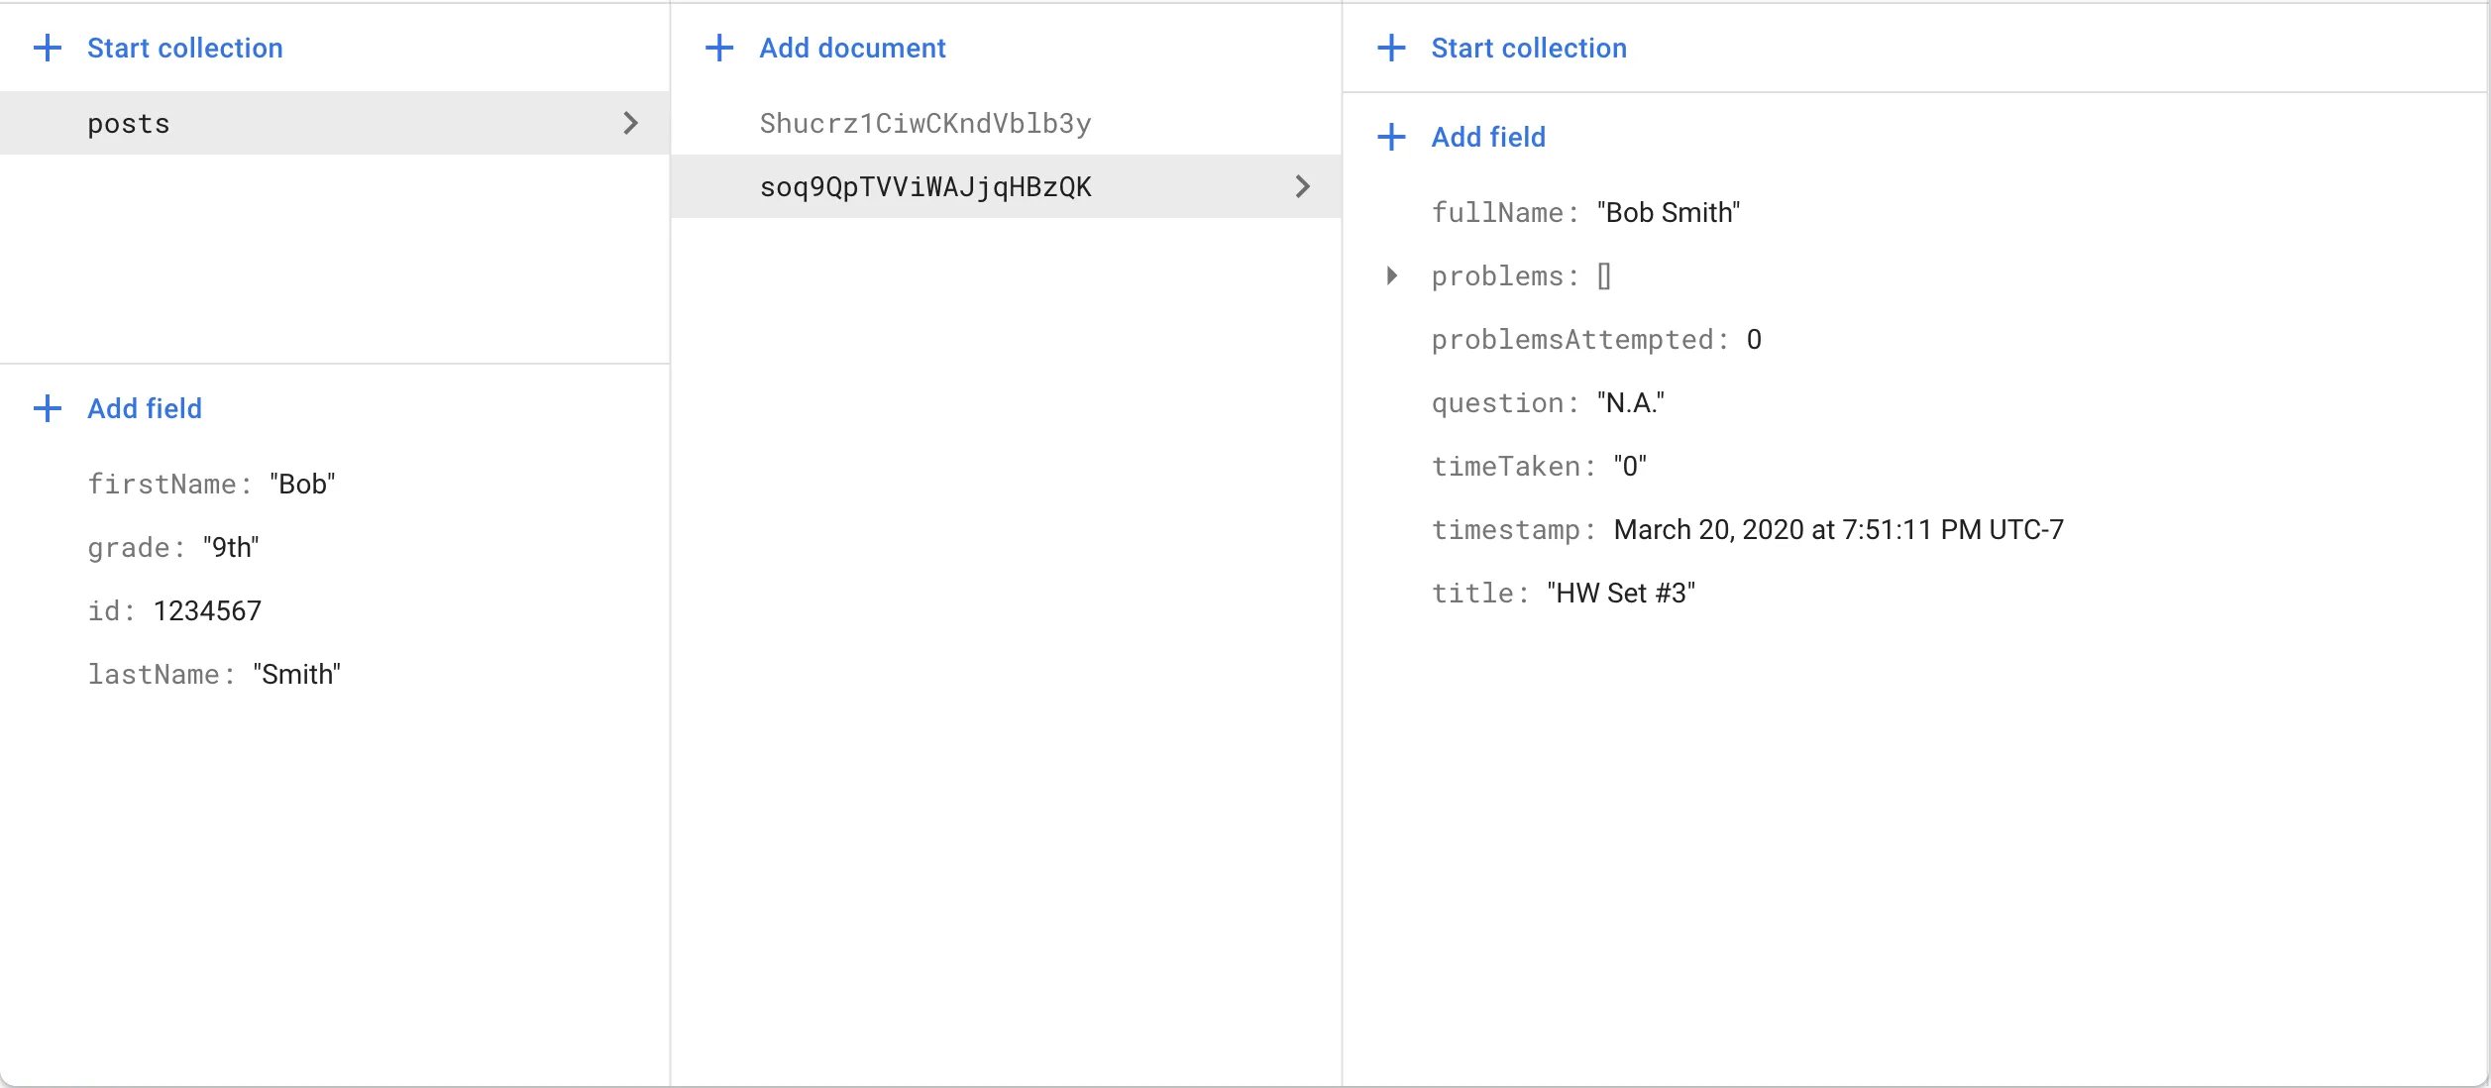
Task: Click the plus icon next to Add document
Action: pyautogui.click(x=719, y=48)
